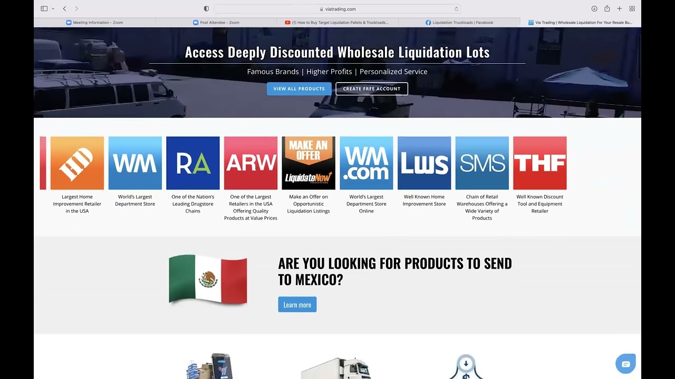
Task: Show the tab overview grid icon
Action: (632, 8)
